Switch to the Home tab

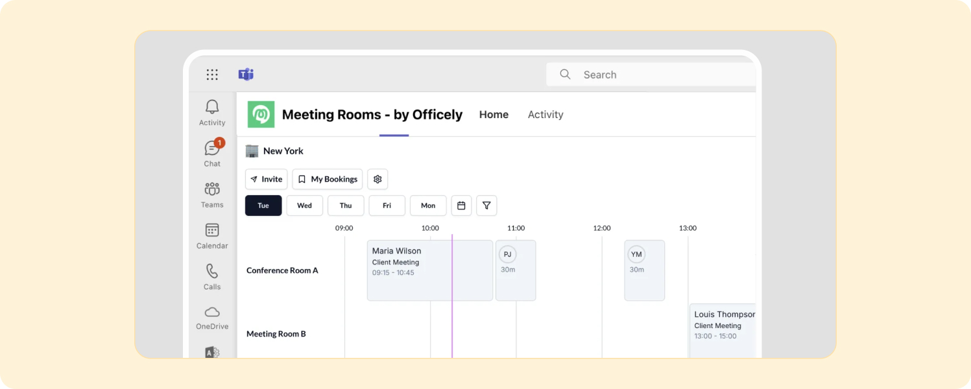(x=494, y=115)
